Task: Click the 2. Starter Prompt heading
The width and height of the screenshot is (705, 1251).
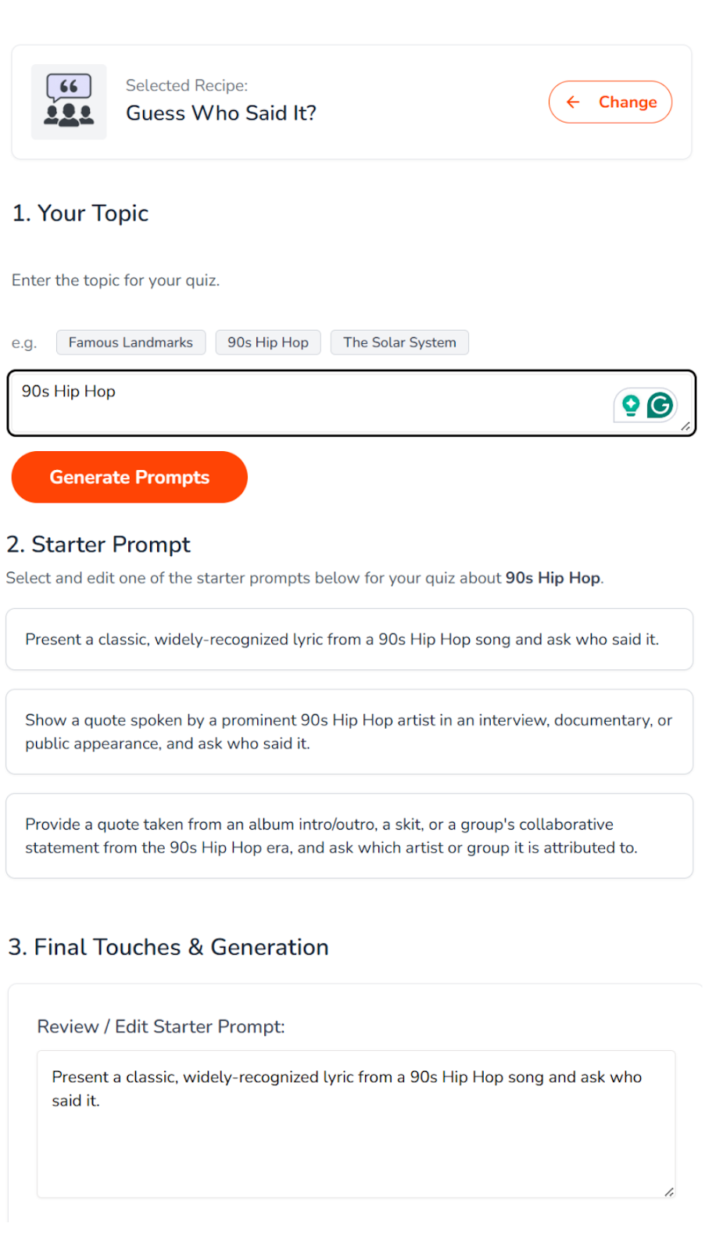Action: click(x=98, y=544)
